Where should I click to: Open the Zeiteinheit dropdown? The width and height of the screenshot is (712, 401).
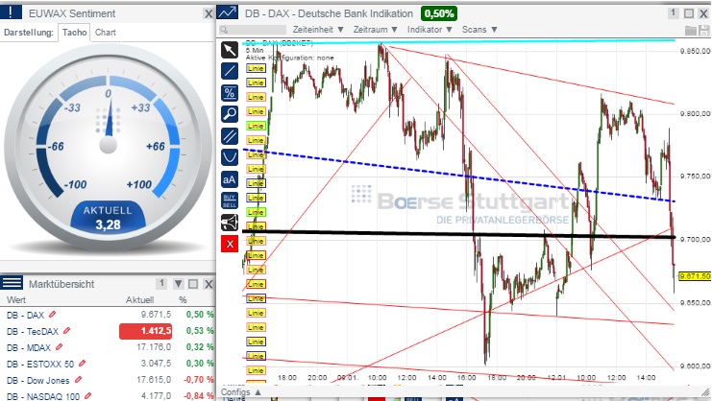318,30
